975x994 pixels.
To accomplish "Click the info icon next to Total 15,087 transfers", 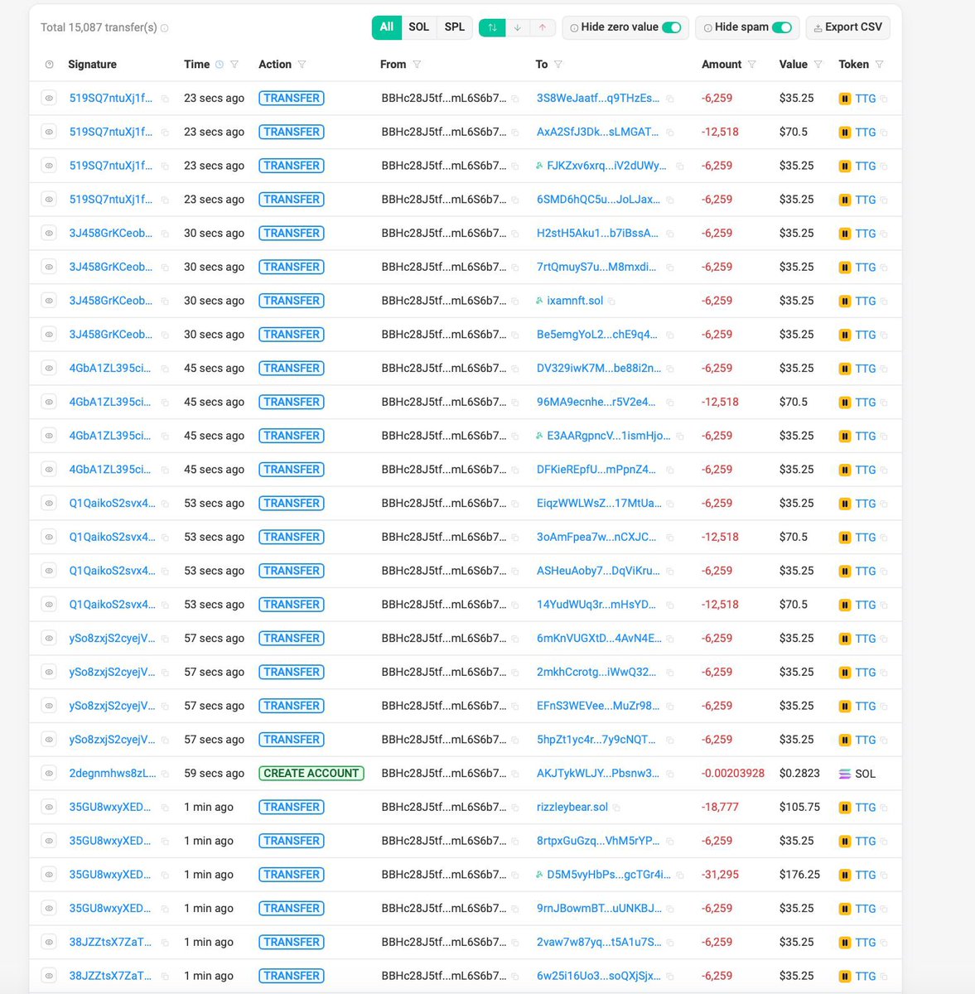I will 162,27.
